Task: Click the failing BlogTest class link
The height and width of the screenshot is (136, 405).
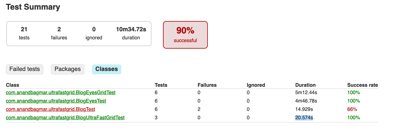Action: [x=50, y=109]
